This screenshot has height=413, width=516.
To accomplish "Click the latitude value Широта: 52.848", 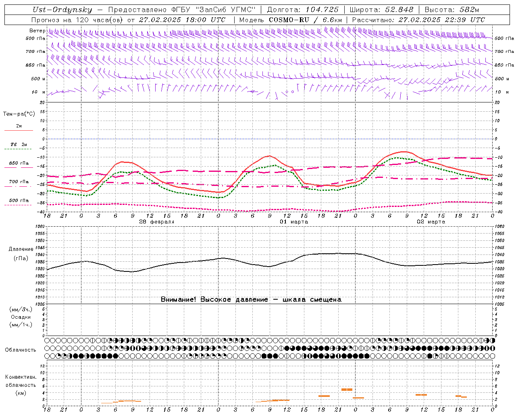I will [x=381, y=10].
